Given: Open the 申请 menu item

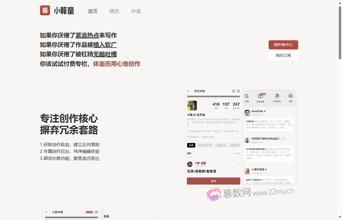Looking at the screenshot, I should tap(136, 11).
